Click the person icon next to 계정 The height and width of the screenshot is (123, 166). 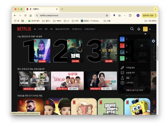pos(122,78)
